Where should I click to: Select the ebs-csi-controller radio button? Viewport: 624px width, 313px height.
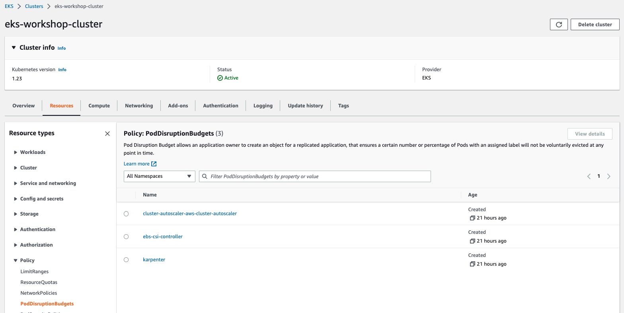point(126,237)
